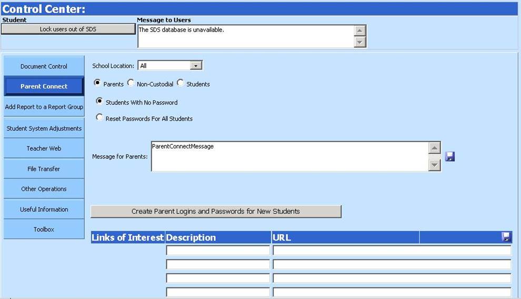Open the School Location dropdown
The width and height of the screenshot is (521, 299).
coord(196,66)
